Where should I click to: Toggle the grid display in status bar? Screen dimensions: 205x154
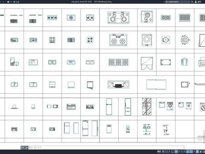pos(163,151)
